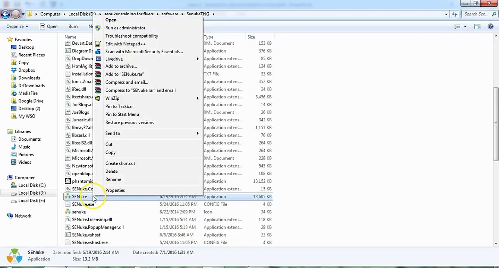Sort files by Type column header
The width and height of the screenshot is (499, 268).
point(224,37)
